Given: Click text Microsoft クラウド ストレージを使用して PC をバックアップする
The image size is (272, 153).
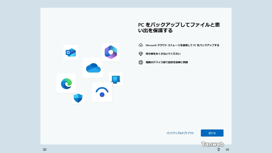Looking at the screenshot, I should click(x=182, y=45).
